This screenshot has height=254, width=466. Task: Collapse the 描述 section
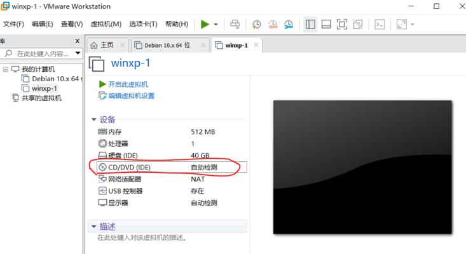94,227
